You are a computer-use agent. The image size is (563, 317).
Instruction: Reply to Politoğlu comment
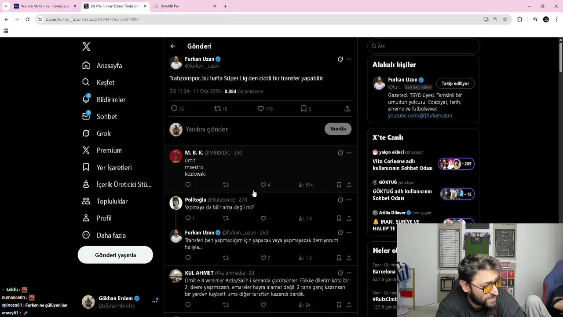pyautogui.click(x=190, y=218)
